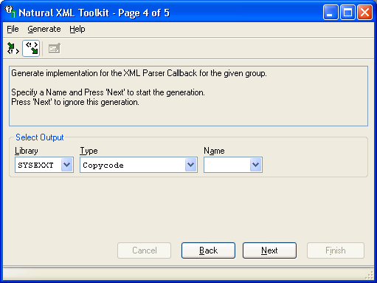This screenshot has height=283, width=377.
Task: Click the first toolbar icon with green arrow
Action: (13, 49)
